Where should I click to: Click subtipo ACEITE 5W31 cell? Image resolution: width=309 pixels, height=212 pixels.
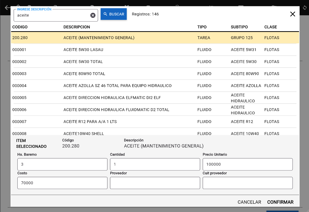244,50
